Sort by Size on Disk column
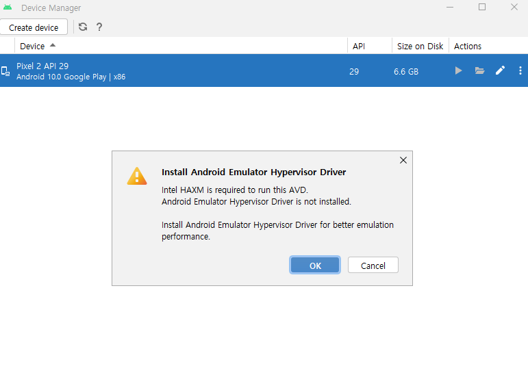 420,46
